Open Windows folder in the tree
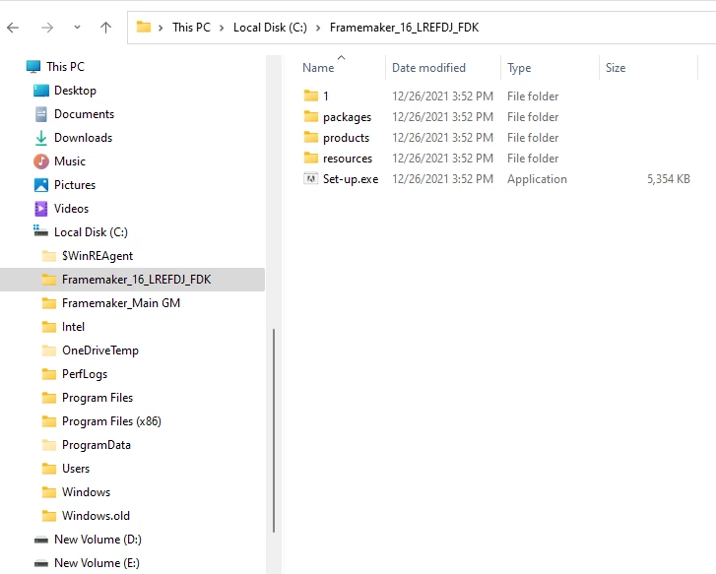 coord(86,492)
